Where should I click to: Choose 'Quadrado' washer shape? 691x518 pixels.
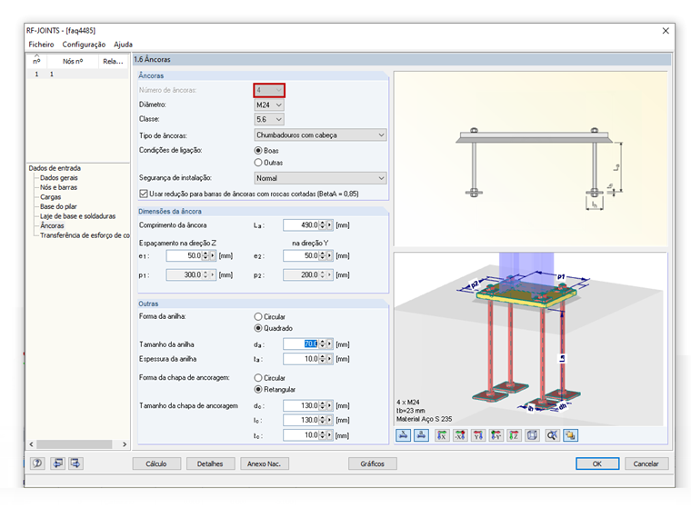(x=274, y=328)
